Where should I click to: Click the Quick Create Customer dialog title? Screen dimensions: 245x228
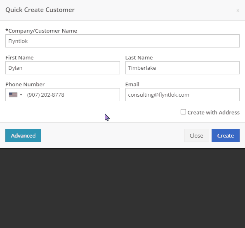[x=40, y=10]
